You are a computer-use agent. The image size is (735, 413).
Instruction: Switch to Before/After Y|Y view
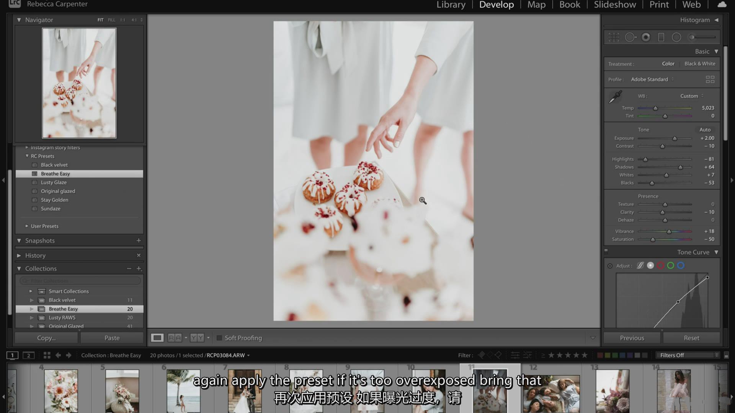[197, 338]
